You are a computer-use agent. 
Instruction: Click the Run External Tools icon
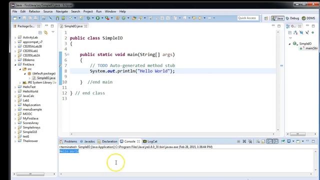coord(107,18)
